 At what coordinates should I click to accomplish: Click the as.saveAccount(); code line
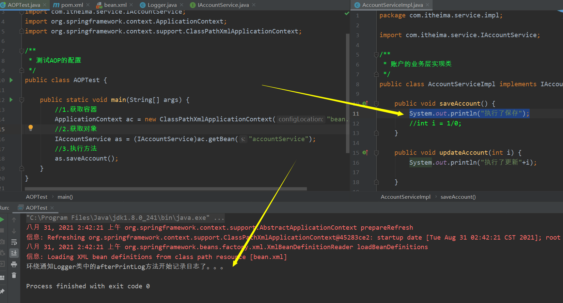tap(87, 158)
